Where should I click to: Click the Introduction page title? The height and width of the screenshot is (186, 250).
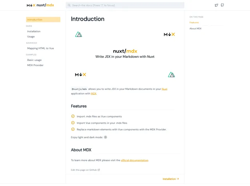coord(88,19)
